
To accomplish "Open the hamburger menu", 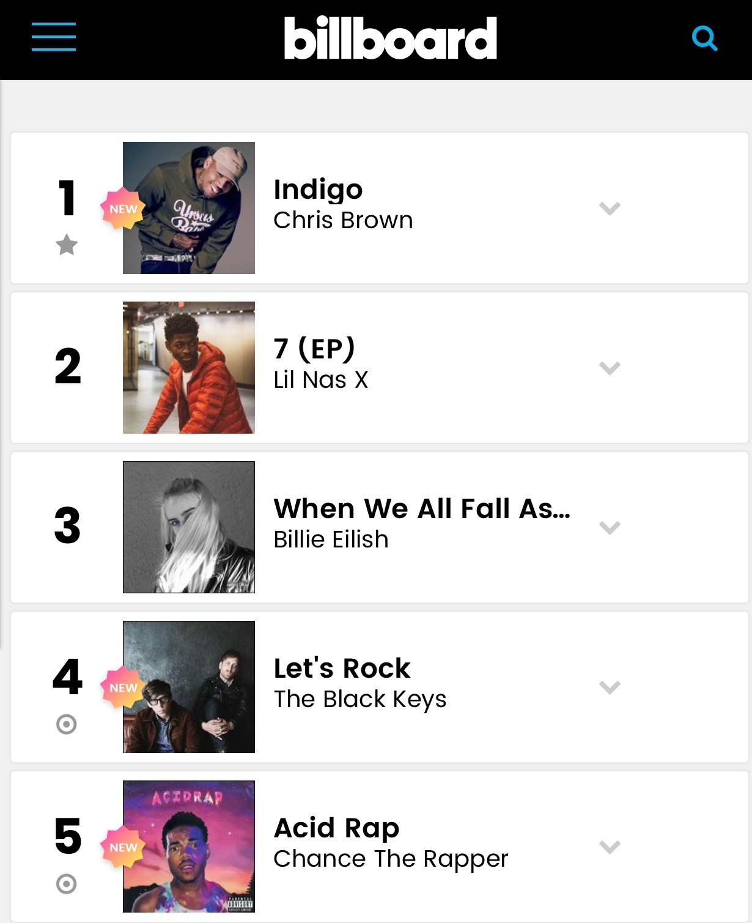I will pyautogui.click(x=54, y=37).
